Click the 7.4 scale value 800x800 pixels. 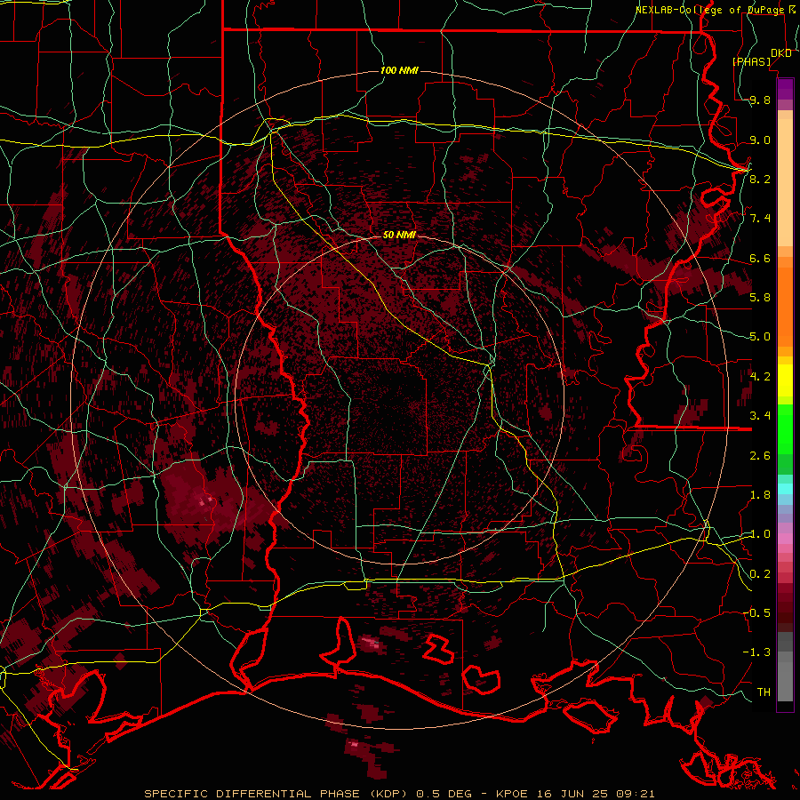760,219
